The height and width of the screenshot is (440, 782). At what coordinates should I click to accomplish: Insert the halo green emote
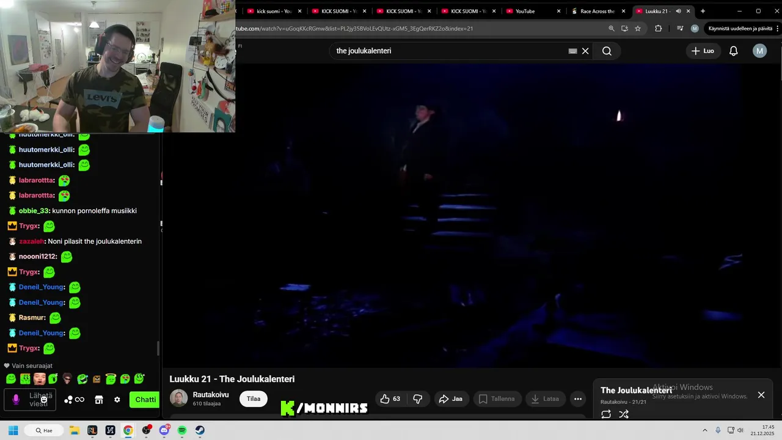pyautogui.click(x=111, y=379)
